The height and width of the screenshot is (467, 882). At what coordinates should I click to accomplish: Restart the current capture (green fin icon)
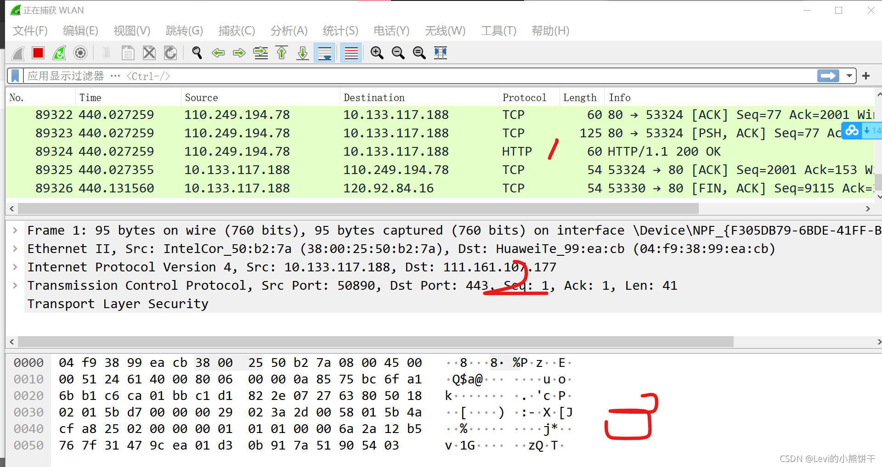59,53
